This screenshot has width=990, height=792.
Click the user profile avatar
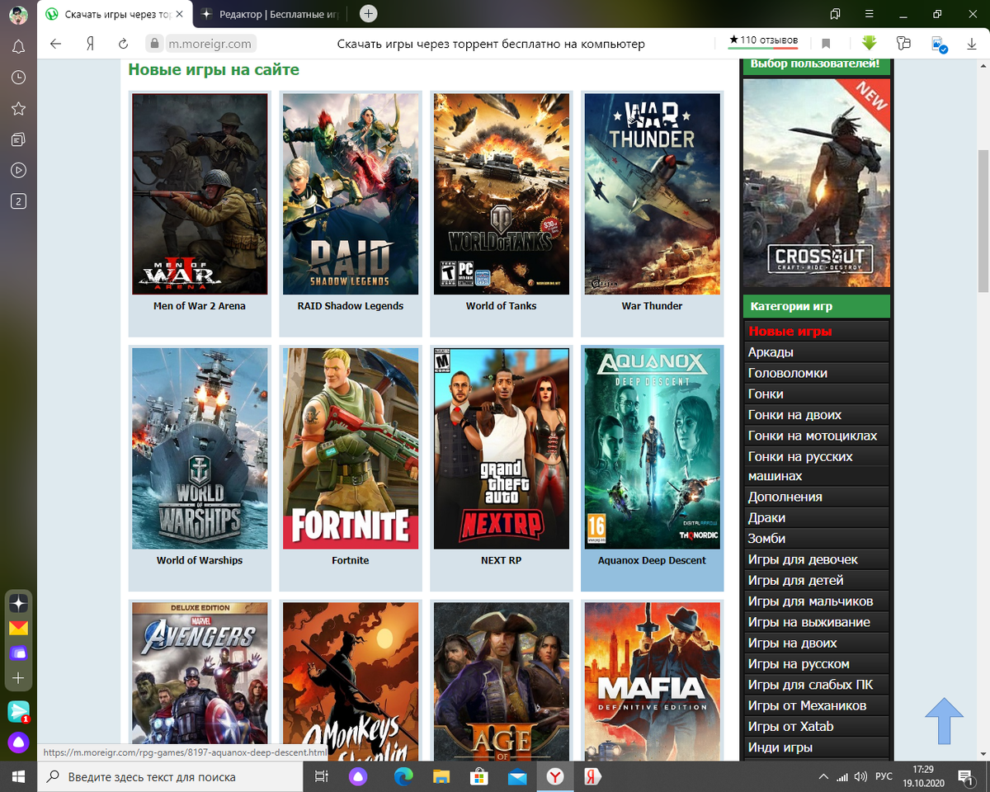(x=18, y=14)
